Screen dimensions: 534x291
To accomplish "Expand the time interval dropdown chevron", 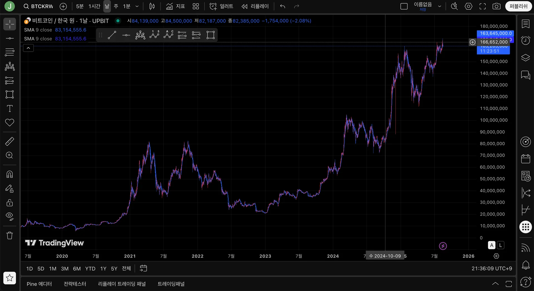I will [137, 6].
